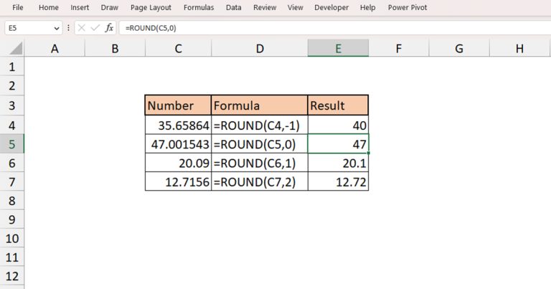Select column F header

coord(398,49)
